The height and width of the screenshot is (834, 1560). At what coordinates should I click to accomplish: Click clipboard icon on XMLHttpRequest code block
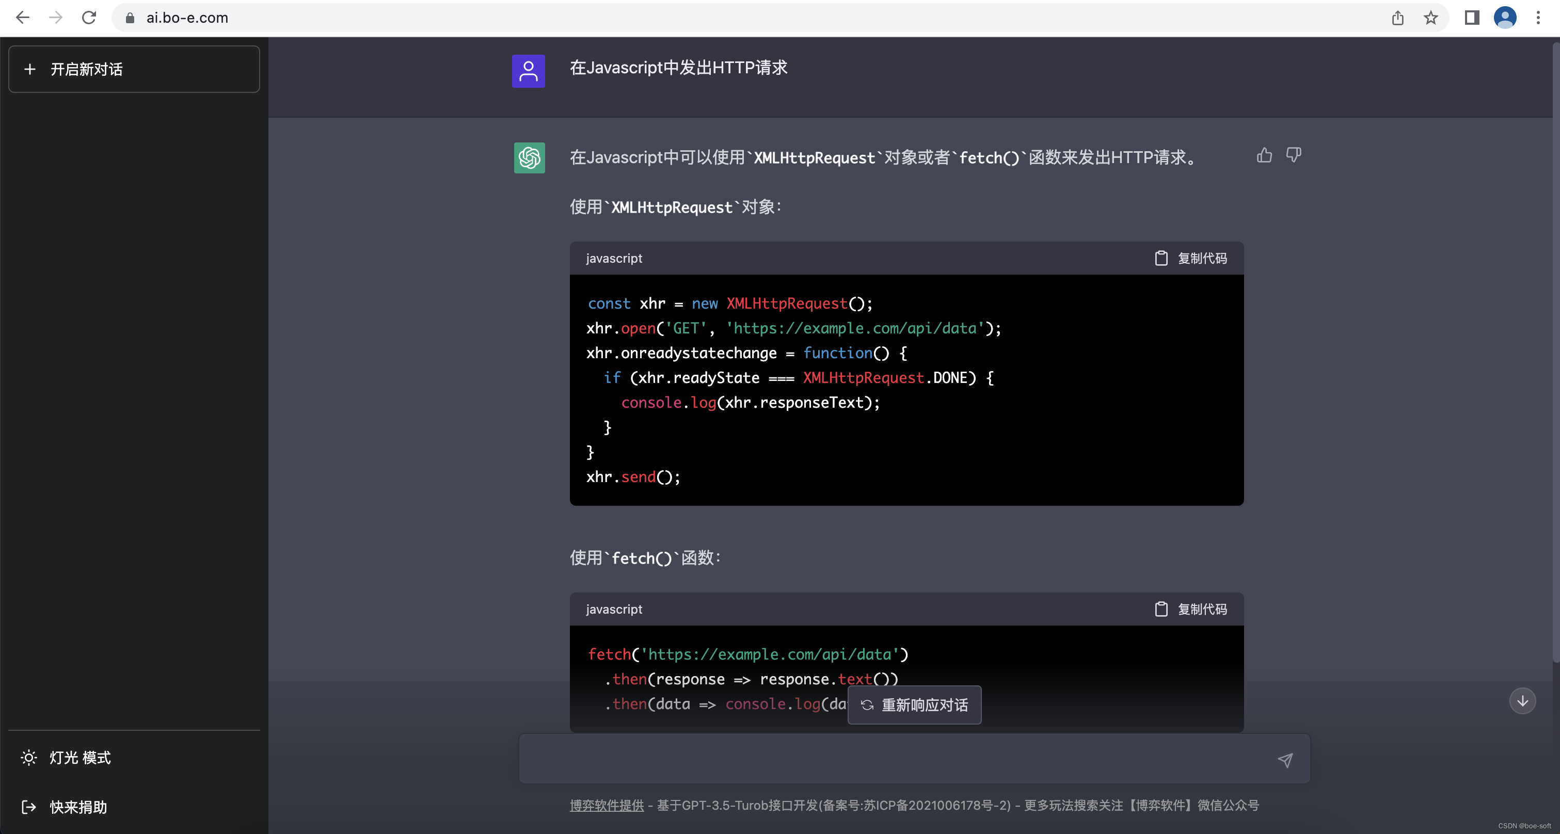[1161, 259]
